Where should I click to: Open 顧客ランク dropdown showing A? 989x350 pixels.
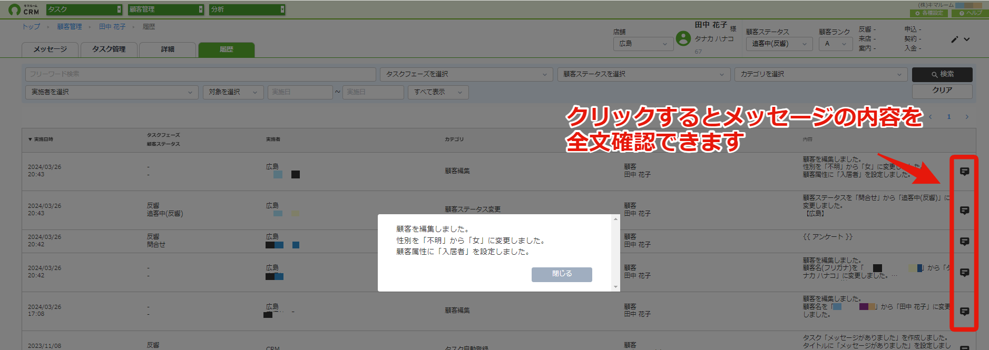(x=836, y=44)
